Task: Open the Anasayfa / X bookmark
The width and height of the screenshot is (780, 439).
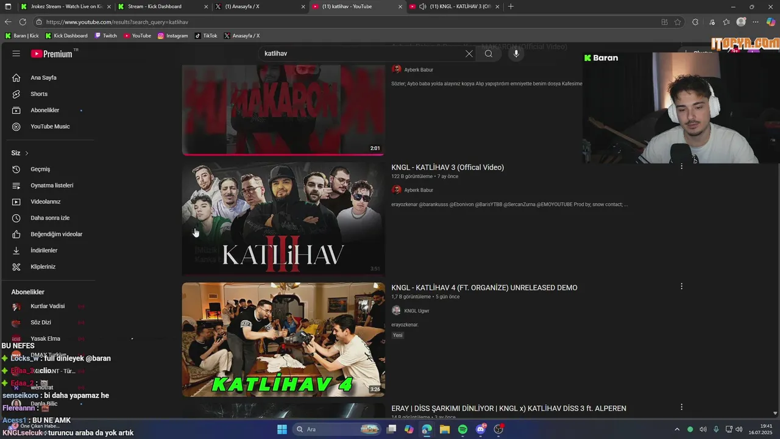Action: [x=242, y=35]
